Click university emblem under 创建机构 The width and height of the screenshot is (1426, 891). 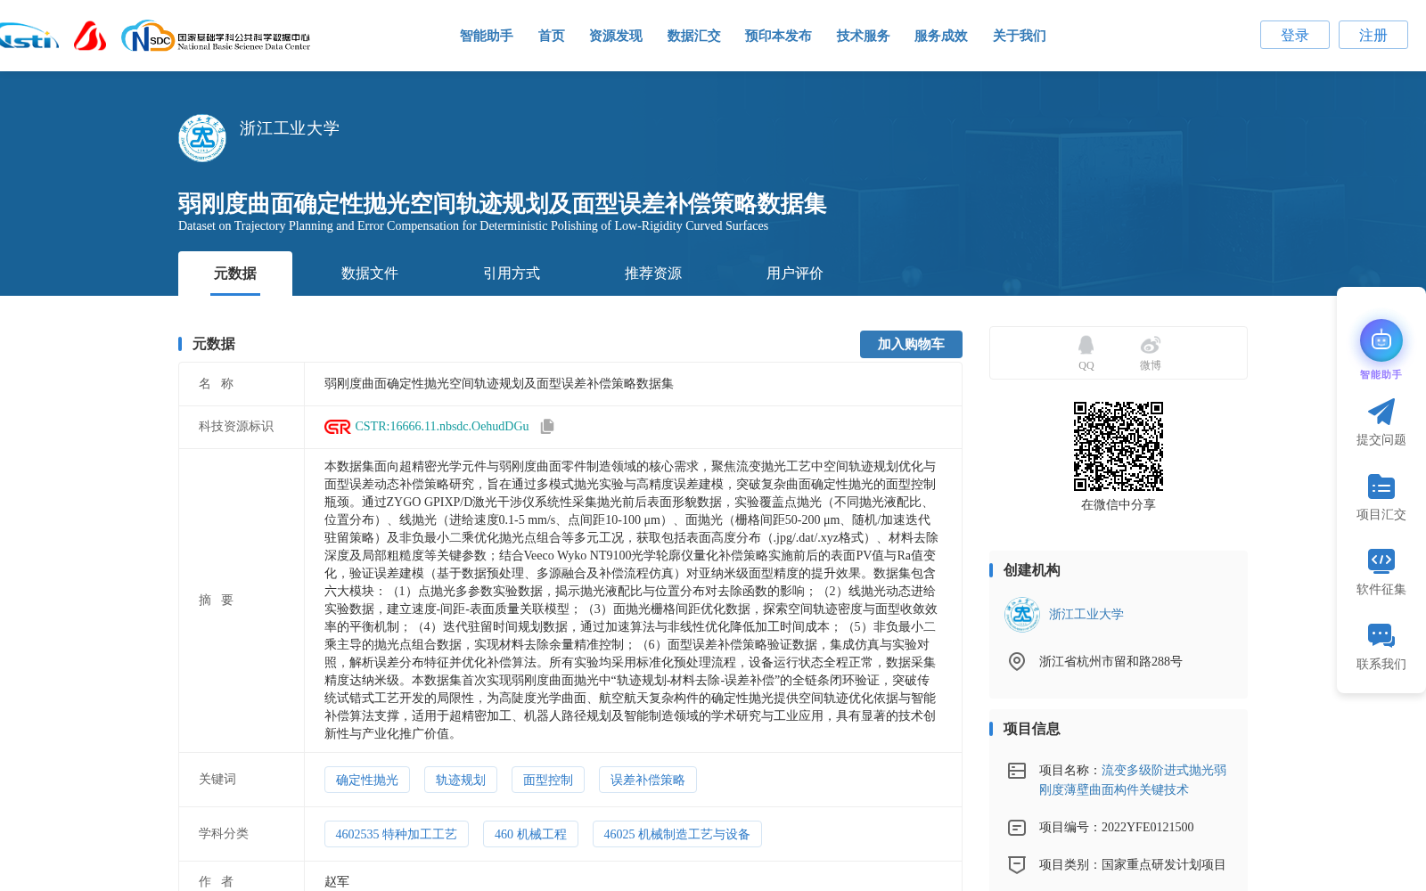tap(1022, 615)
